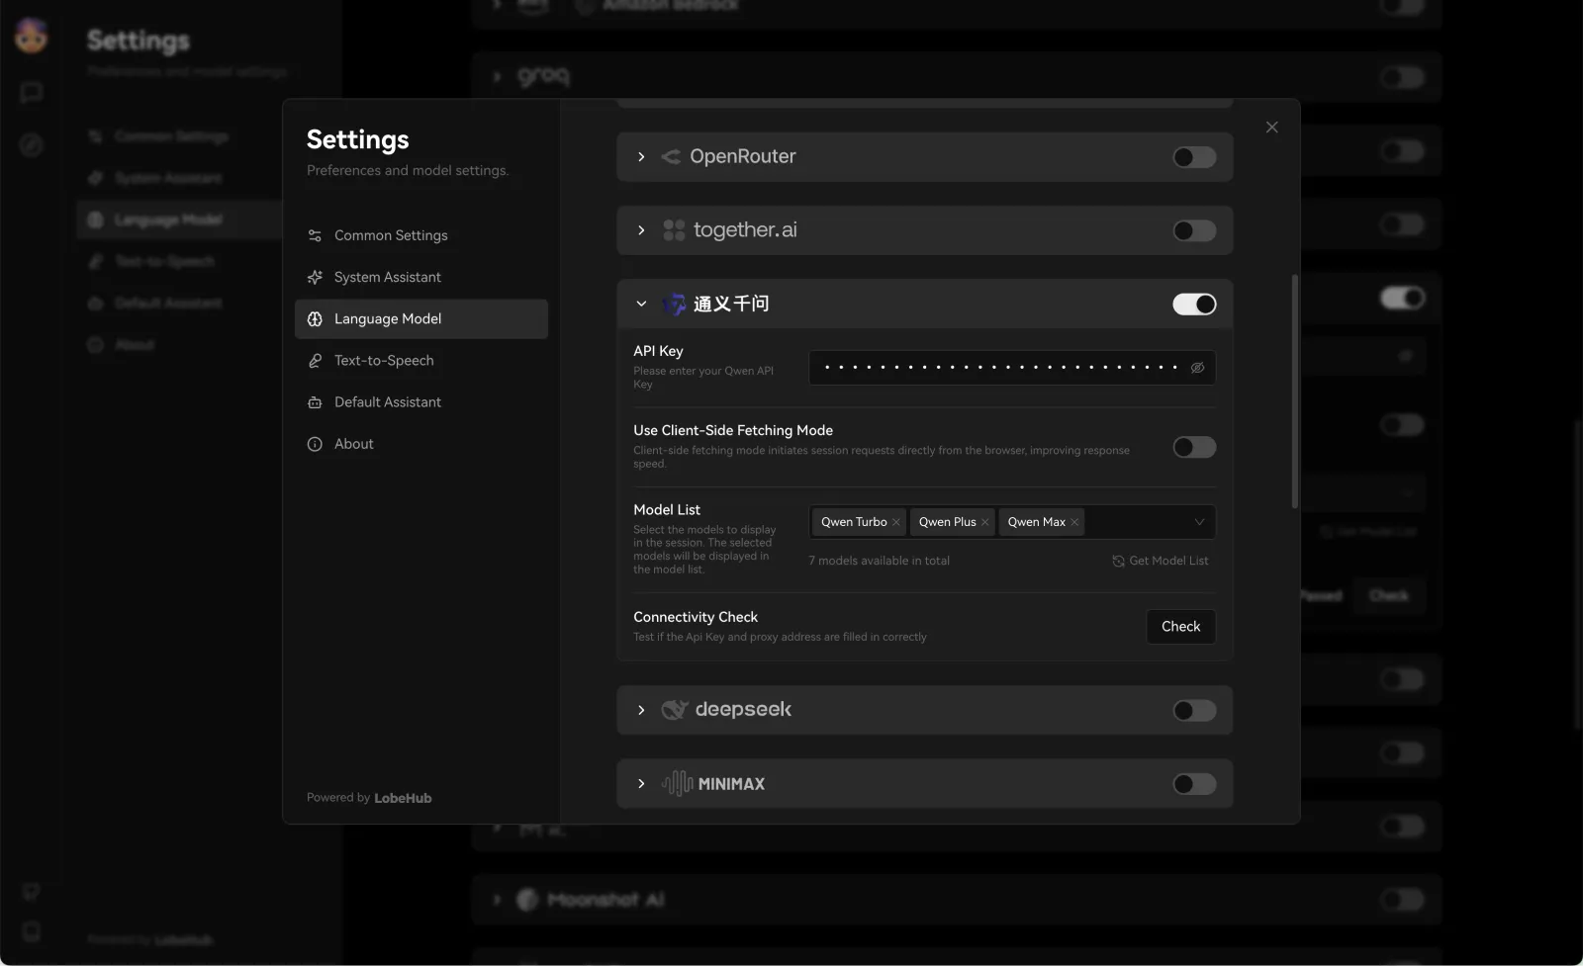Enable the MINIMAX provider toggle
The image size is (1583, 966).
click(x=1194, y=784)
